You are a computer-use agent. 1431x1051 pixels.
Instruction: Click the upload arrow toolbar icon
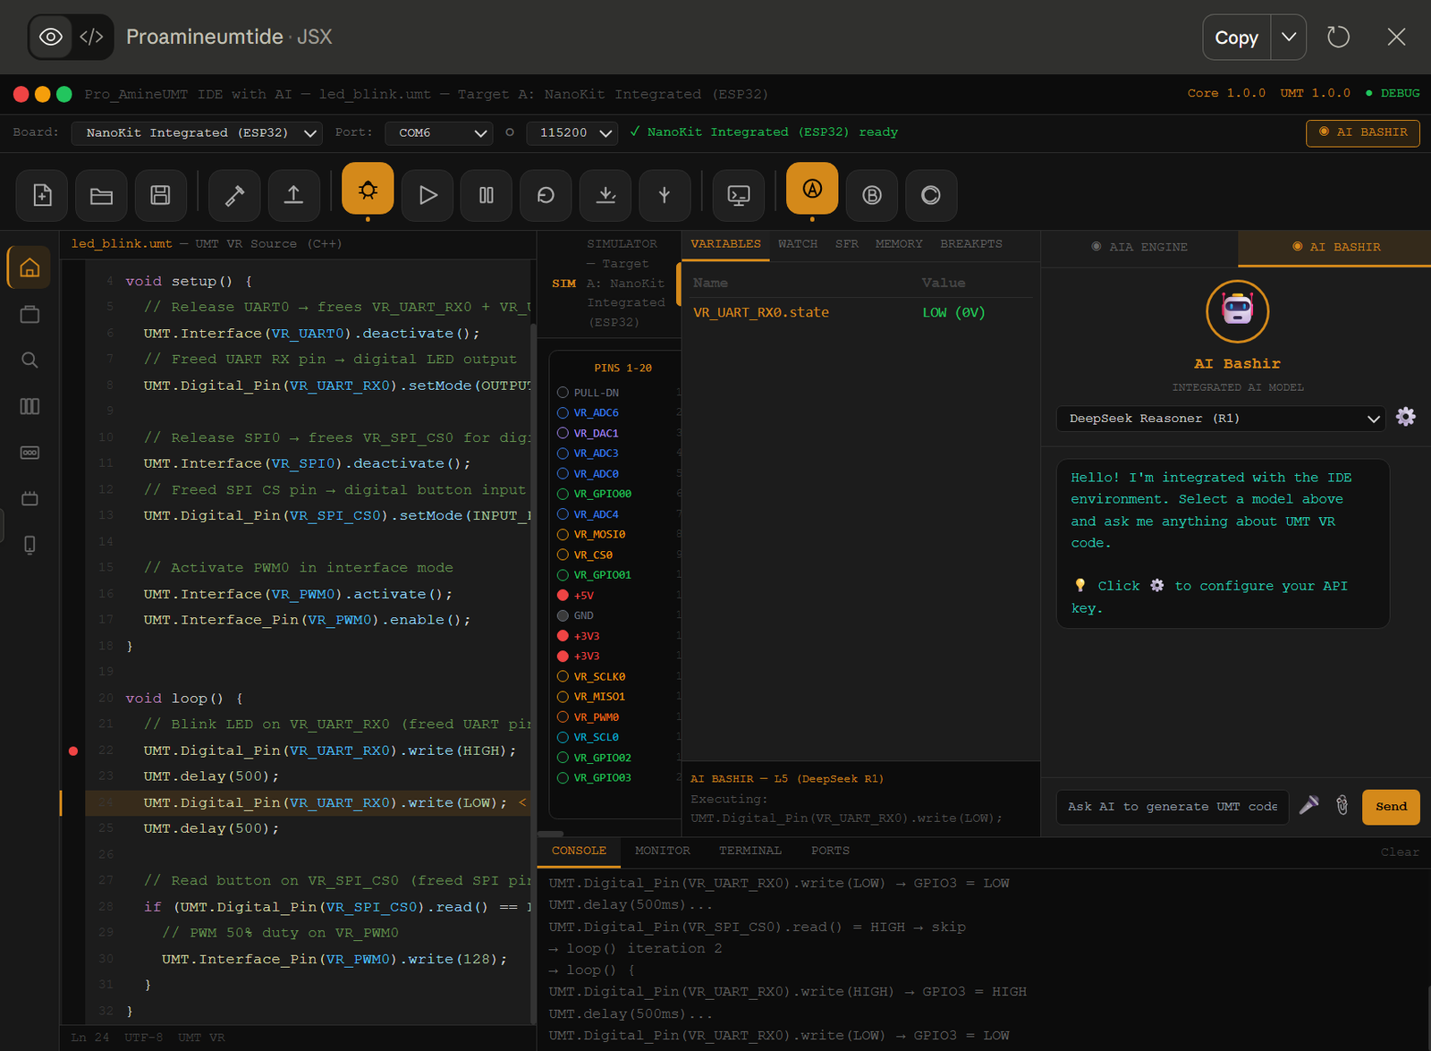click(293, 195)
